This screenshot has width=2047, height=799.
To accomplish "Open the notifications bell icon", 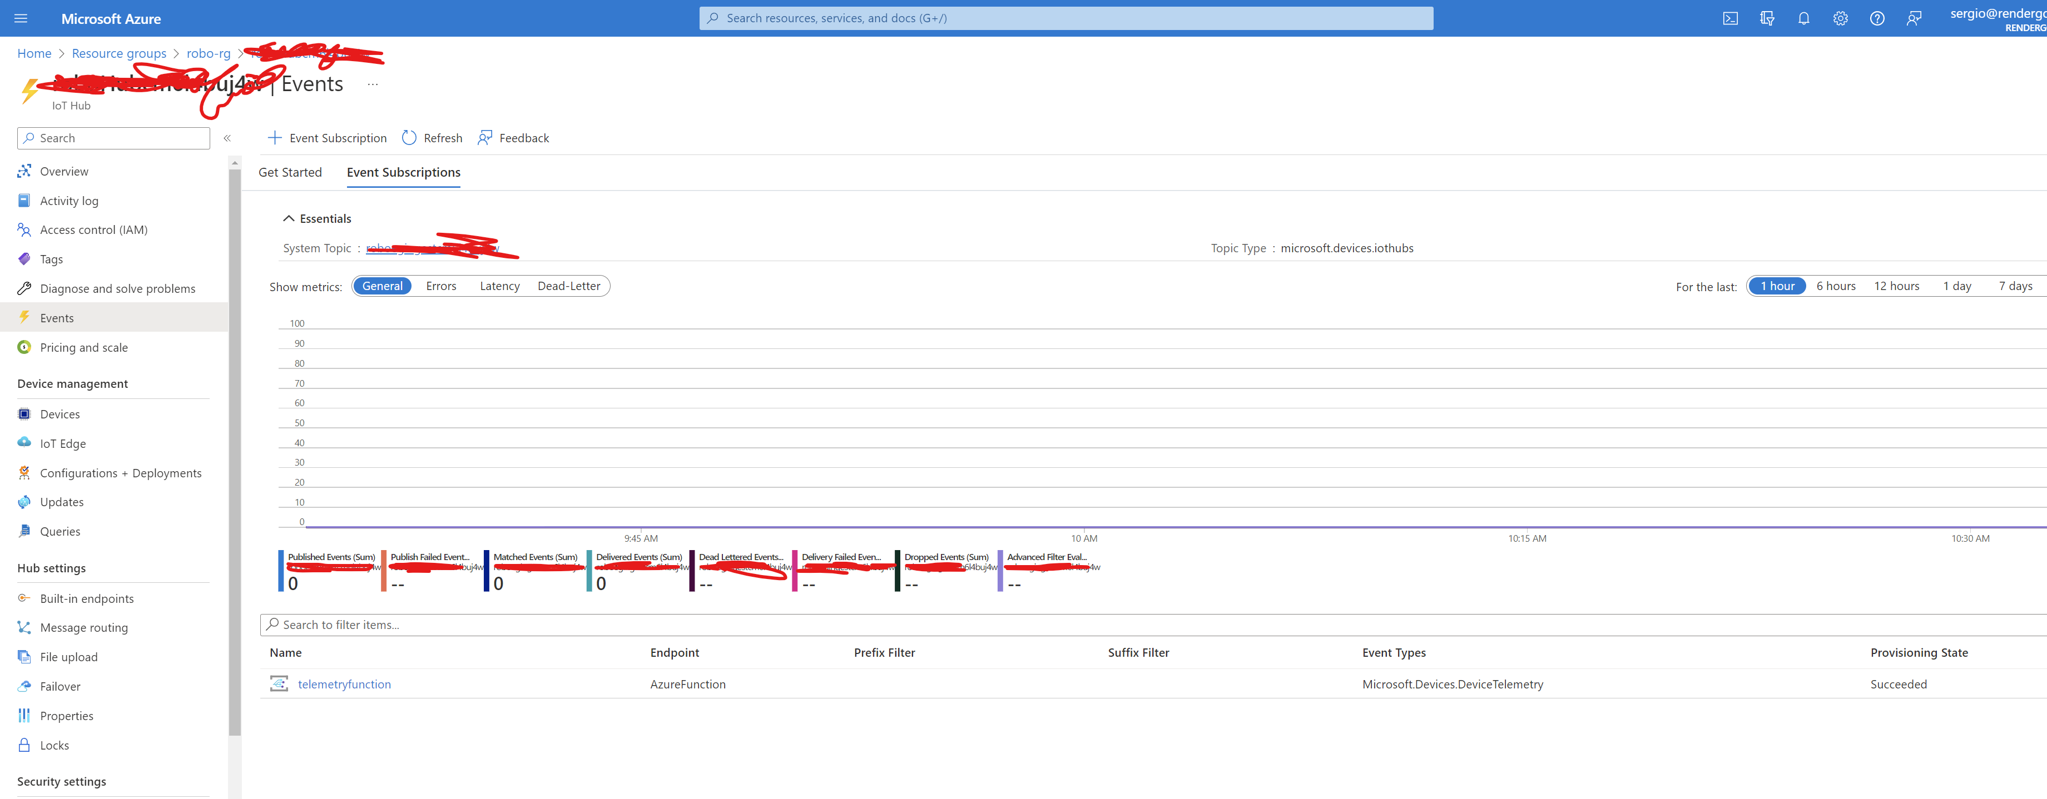I will [x=1804, y=18].
